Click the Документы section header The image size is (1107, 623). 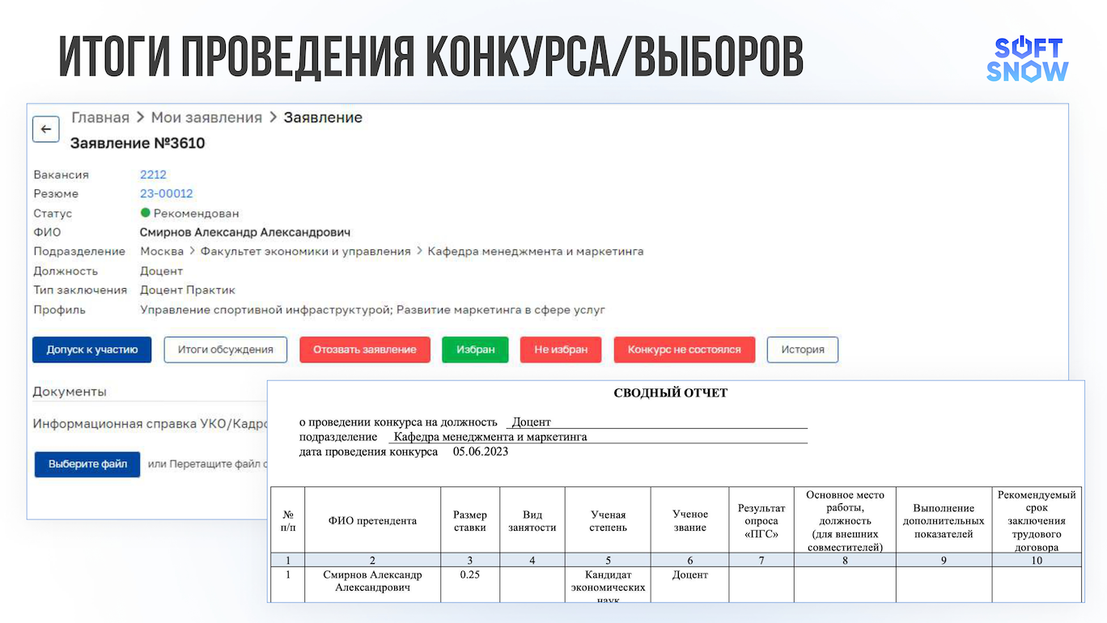click(x=70, y=392)
